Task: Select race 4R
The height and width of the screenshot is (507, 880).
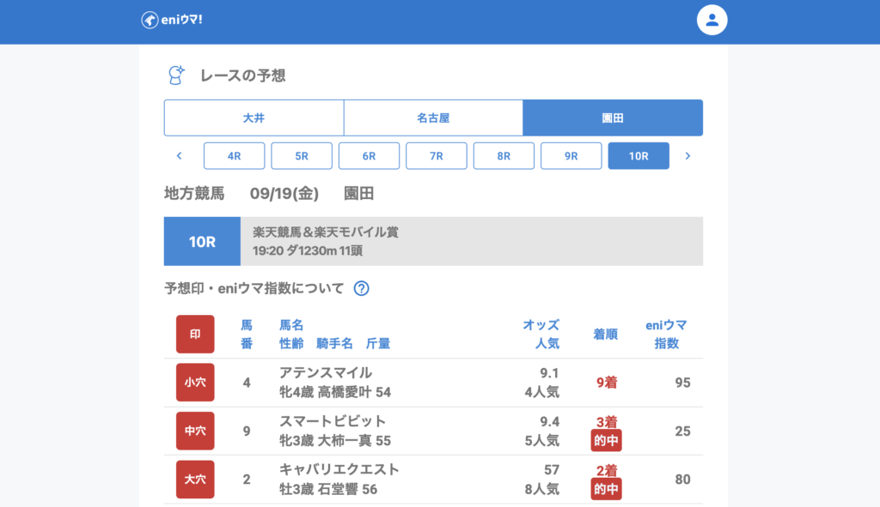Action: pyautogui.click(x=234, y=156)
